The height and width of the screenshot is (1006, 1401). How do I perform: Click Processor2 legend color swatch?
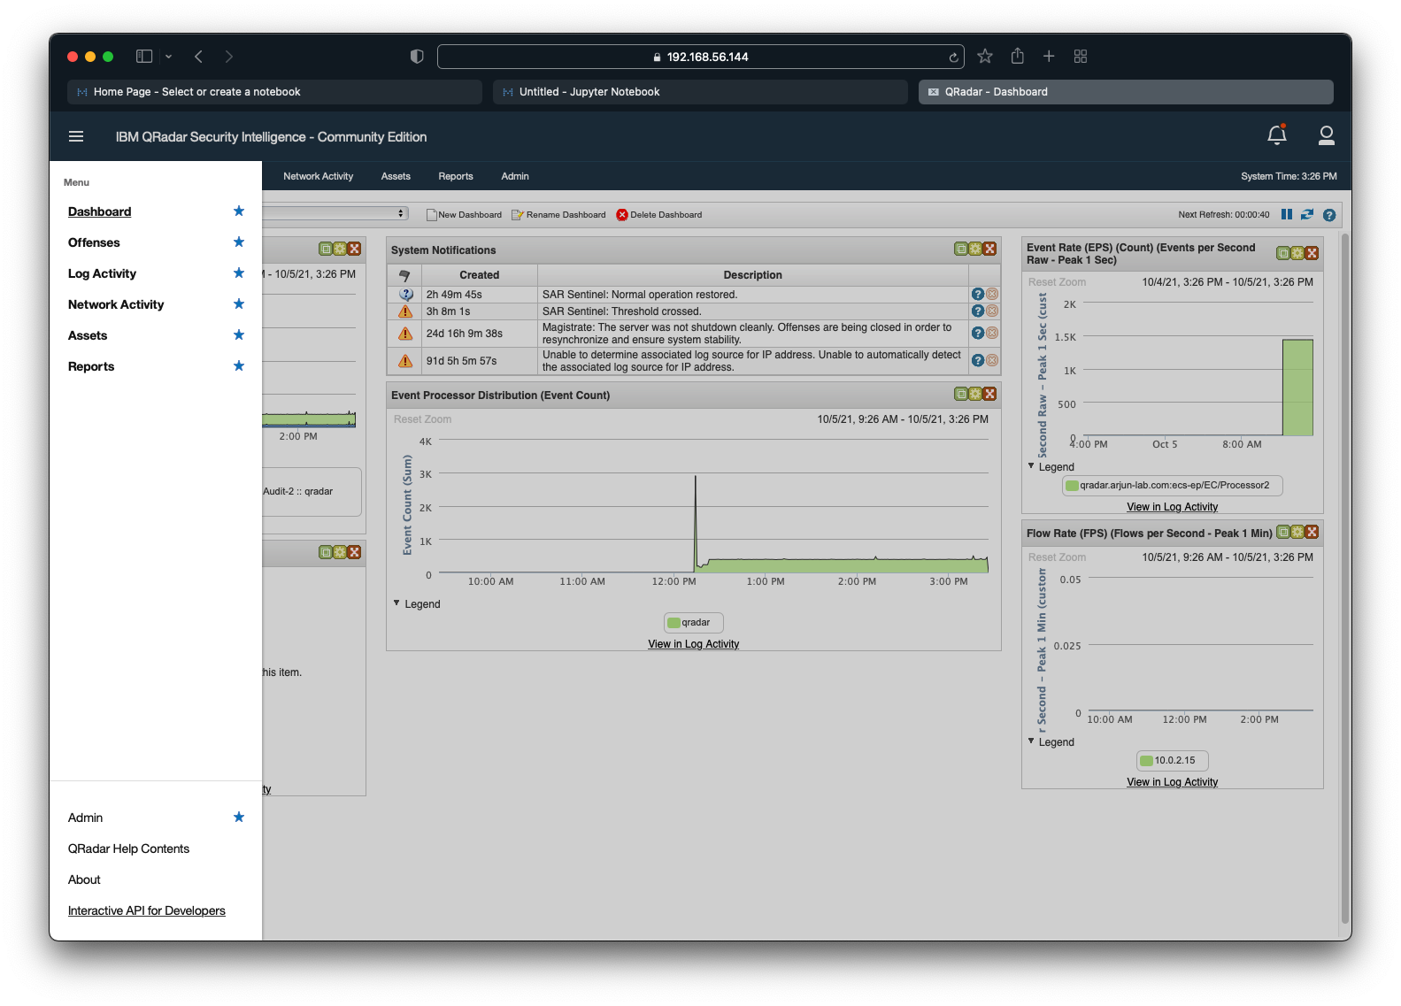pyautogui.click(x=1072, y=486)
